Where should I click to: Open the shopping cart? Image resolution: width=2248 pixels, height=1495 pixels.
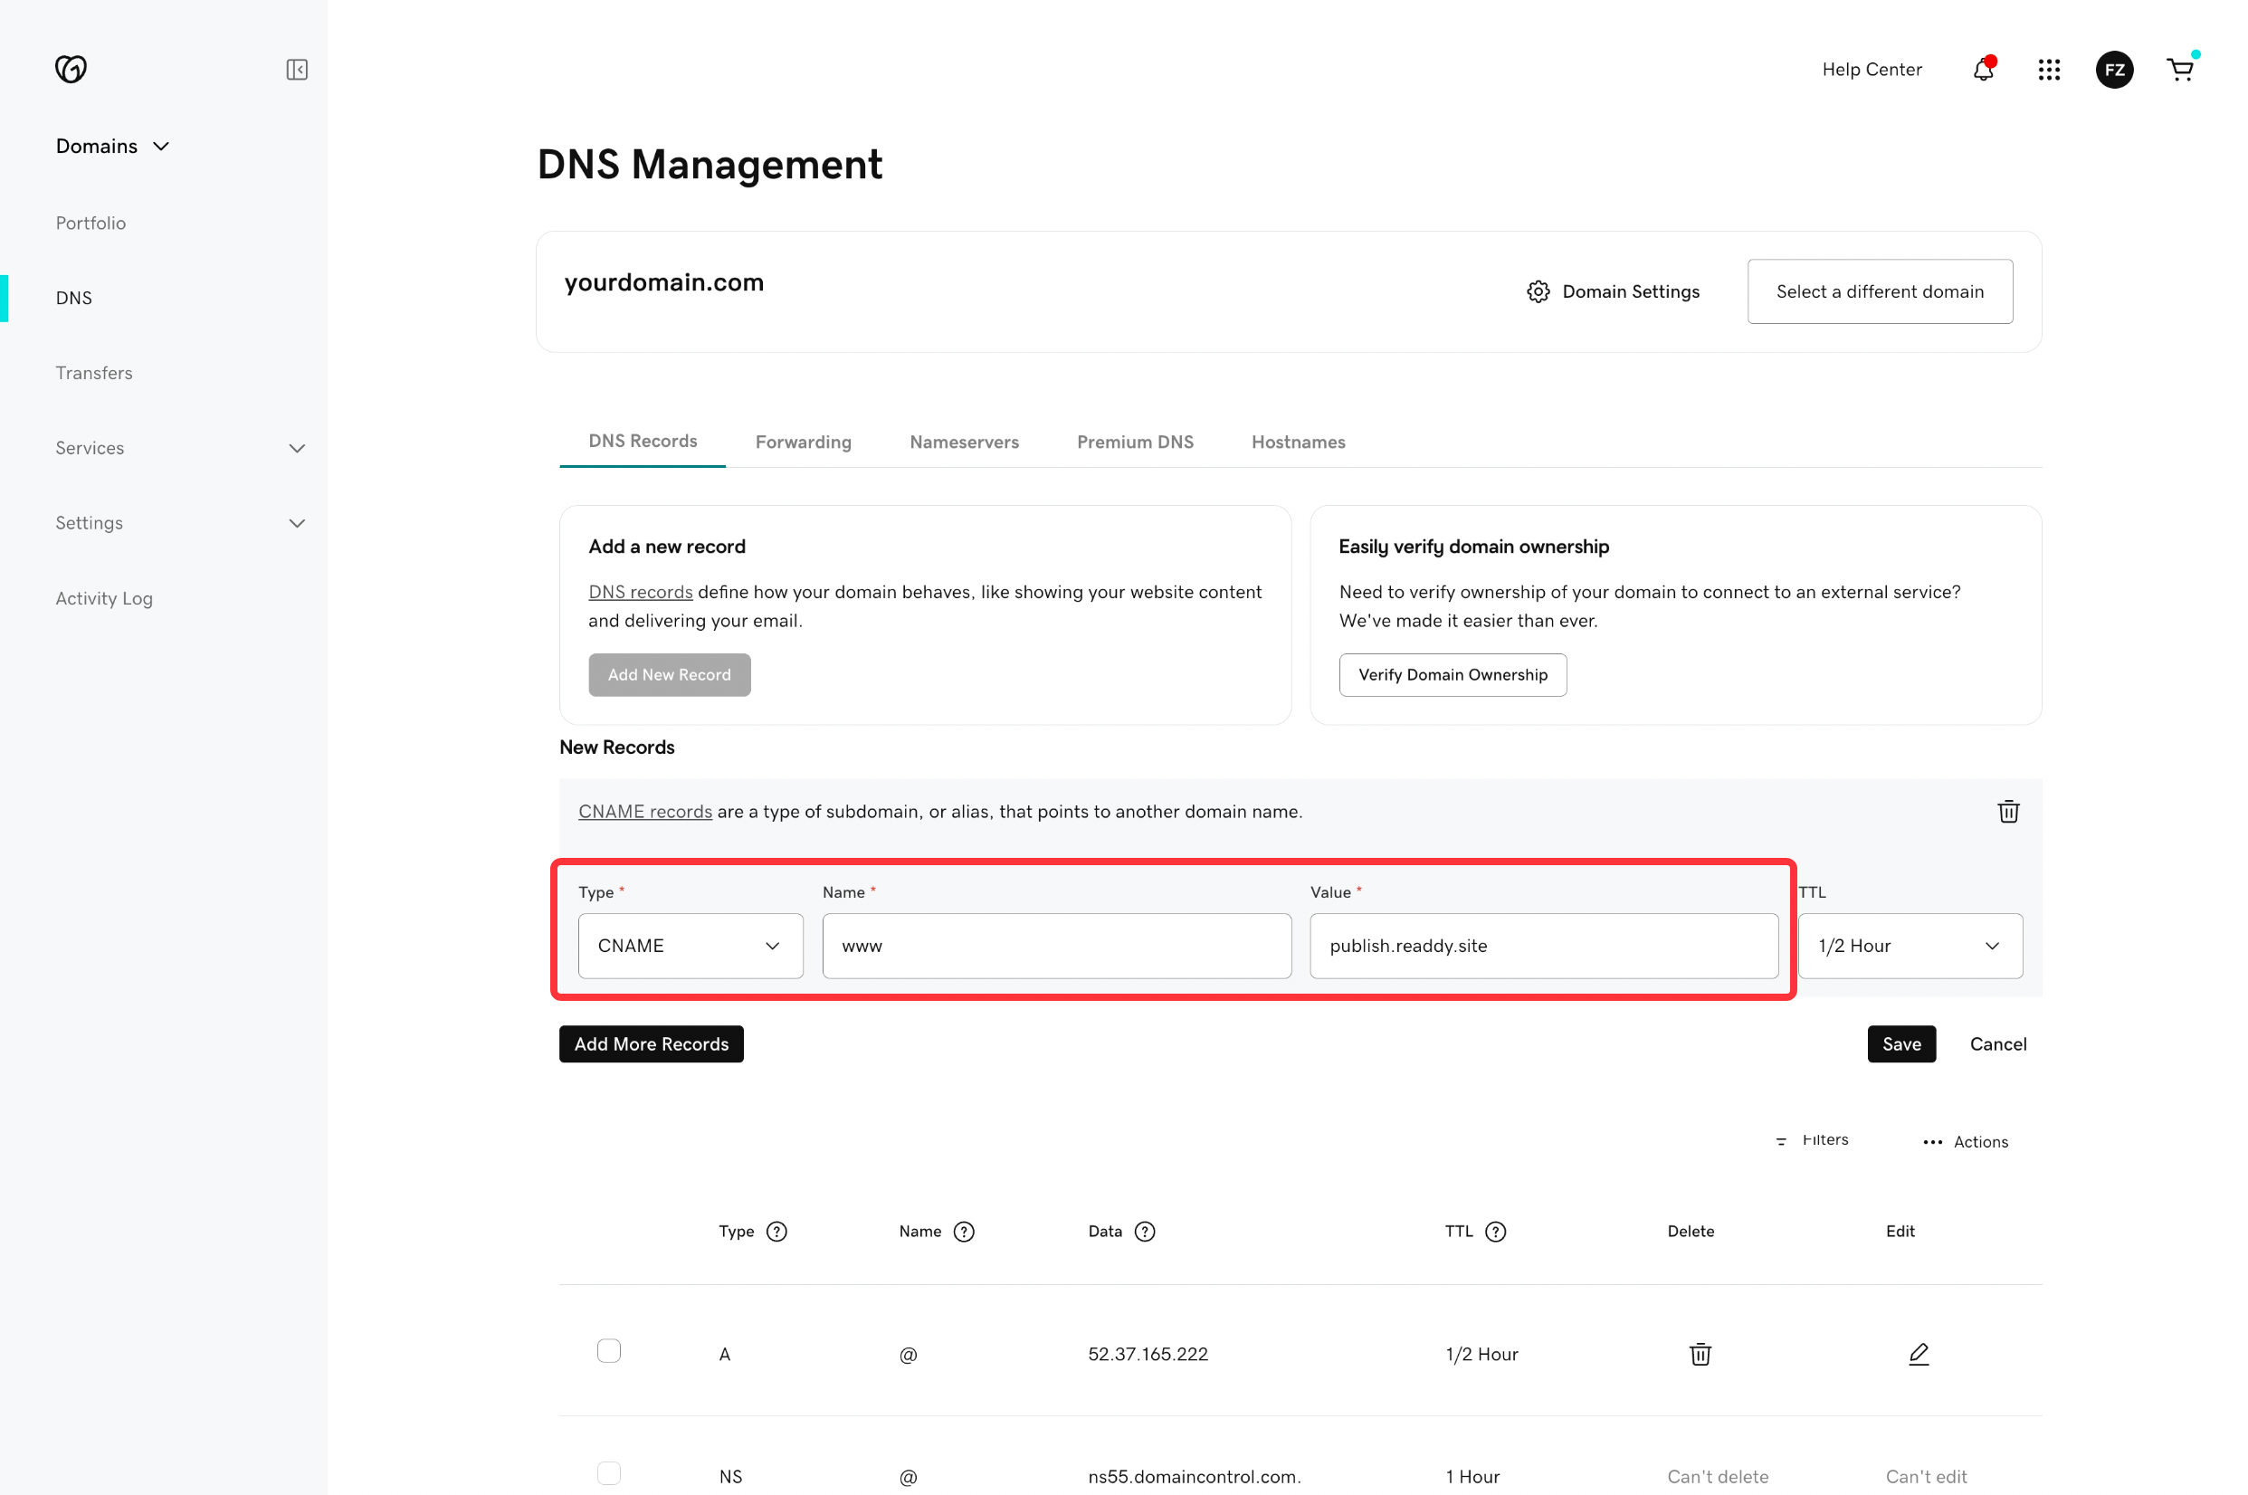[2180, 70]
